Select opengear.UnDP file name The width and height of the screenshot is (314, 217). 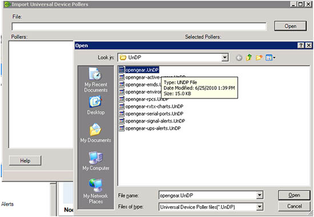pyautogui.click(x=142, y=70)
